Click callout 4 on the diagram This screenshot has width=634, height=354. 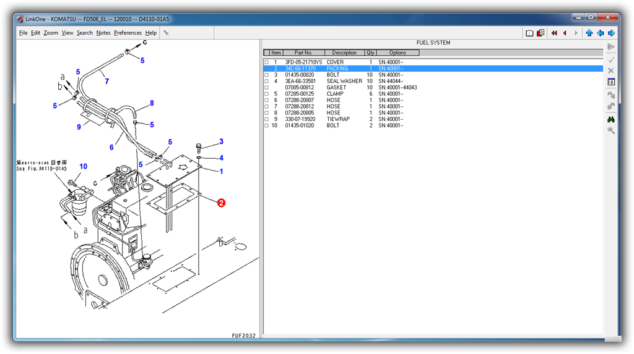coord(221,158)
